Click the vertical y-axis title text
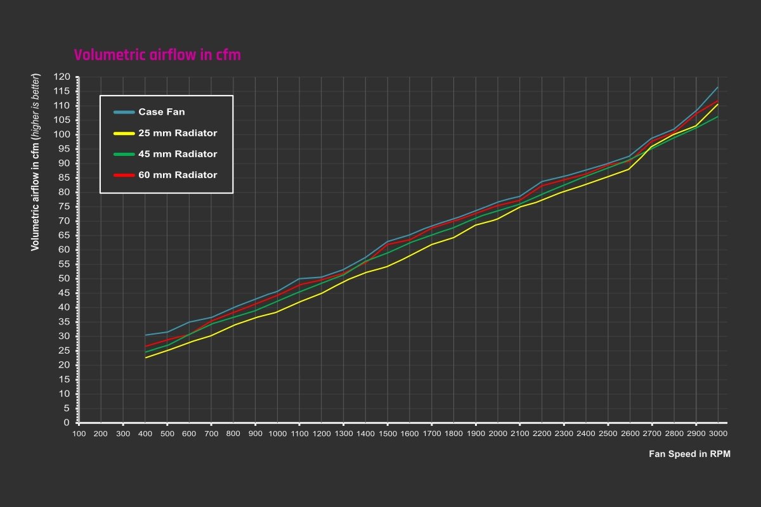The width and height of the screenshot is (761, 507). 36,162
